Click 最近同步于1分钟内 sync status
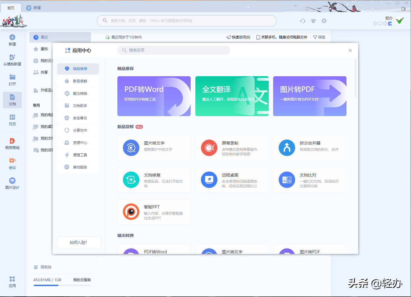The height and width of the screenshot is (297, 411). click(124, 37)
